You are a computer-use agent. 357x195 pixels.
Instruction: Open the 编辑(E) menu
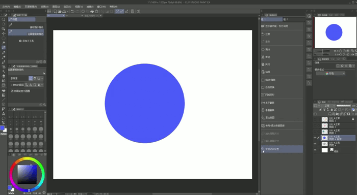pyautogui.click(x=17, y=7)
